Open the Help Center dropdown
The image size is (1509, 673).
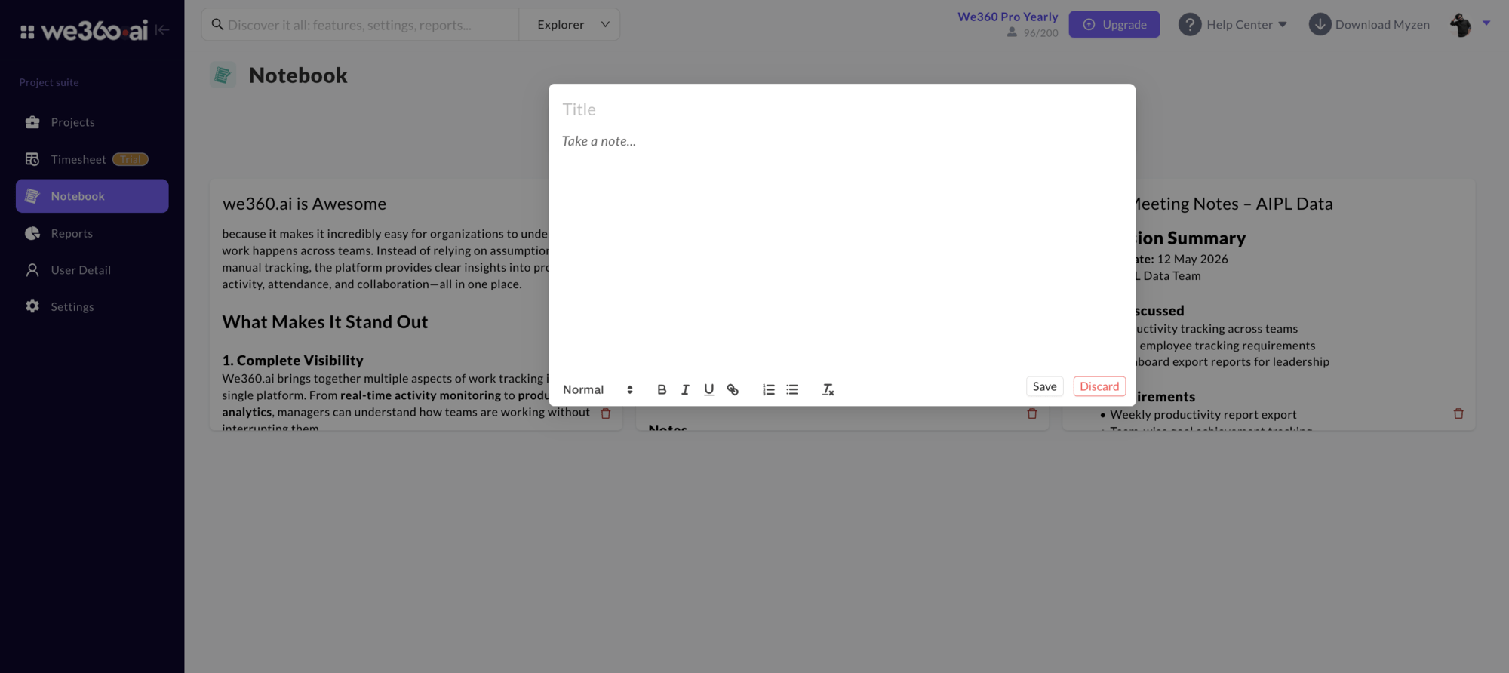(x=1246, y=25)
